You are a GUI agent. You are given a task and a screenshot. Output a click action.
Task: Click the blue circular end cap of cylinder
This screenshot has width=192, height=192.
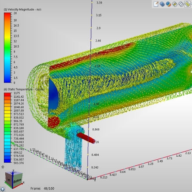pos(53,95)
